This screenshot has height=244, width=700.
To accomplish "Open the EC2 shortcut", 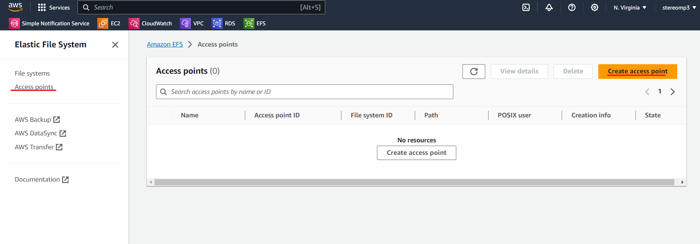I will tap(109, 23).
